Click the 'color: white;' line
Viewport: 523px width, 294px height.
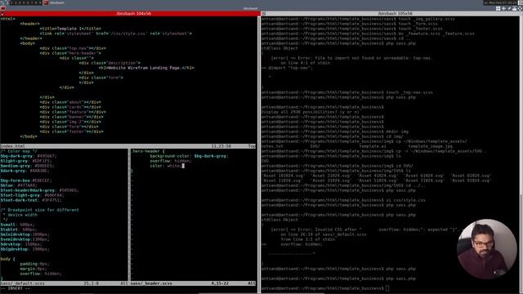click(166, 166)
